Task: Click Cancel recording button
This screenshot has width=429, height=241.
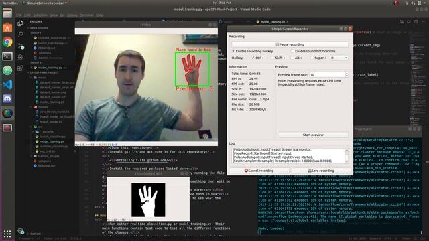Action: [x=259, y=171]
